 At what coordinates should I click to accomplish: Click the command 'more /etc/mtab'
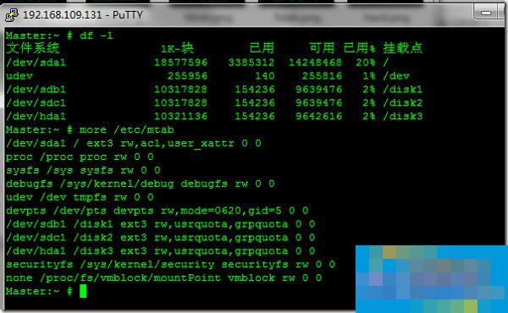click(x=127, y=129)
